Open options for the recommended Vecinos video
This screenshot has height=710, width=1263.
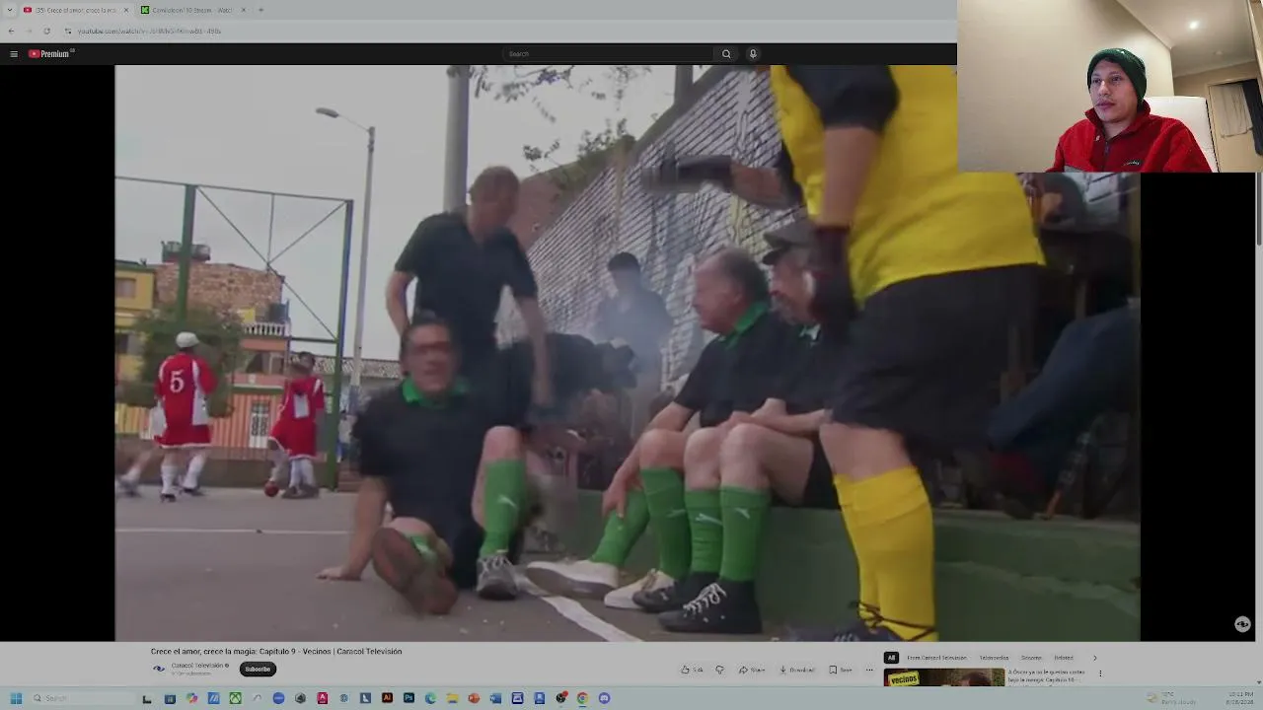point(1100,674)
